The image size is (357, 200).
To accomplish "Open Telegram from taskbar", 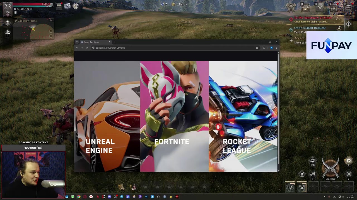I will click(122, 197).
